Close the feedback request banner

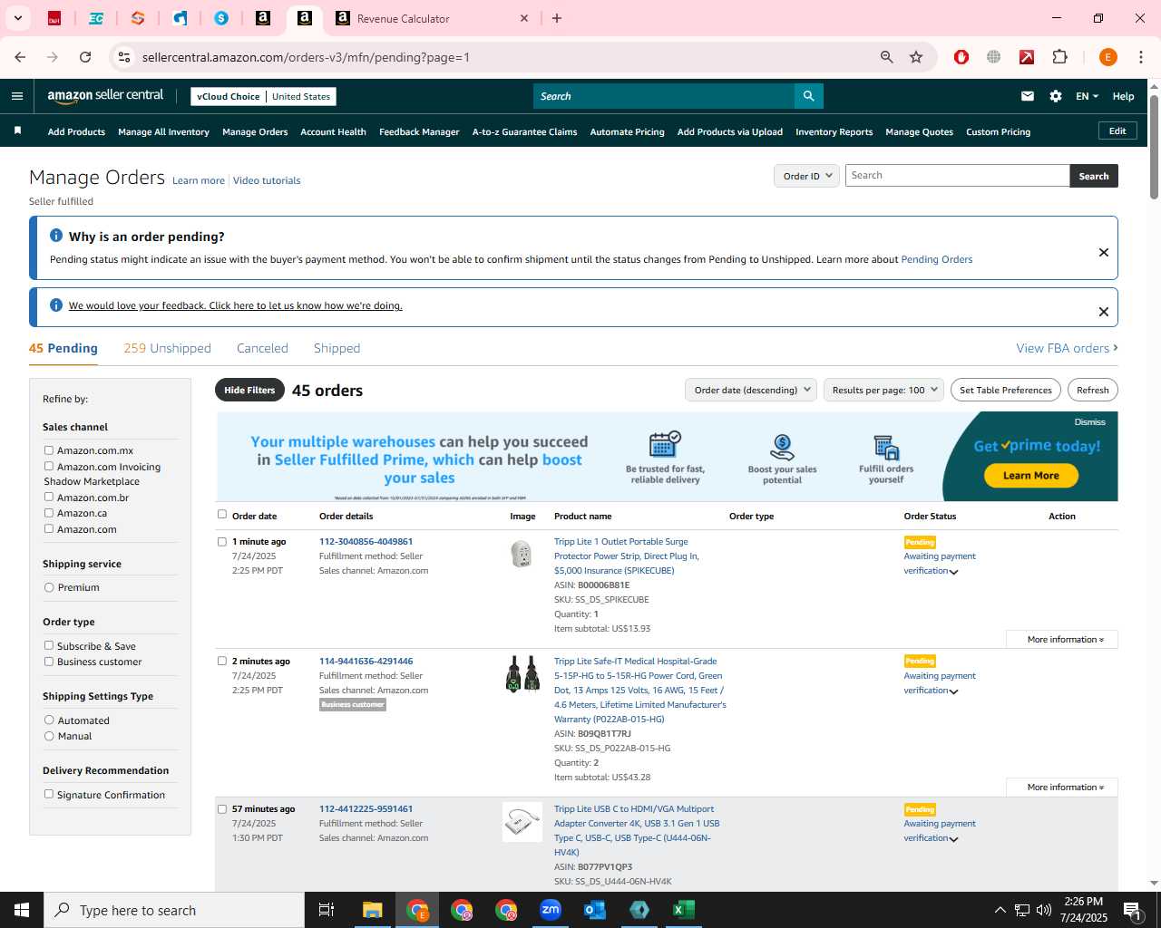1104,312
